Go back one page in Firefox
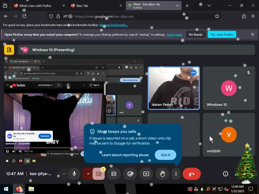 (6, 16)
